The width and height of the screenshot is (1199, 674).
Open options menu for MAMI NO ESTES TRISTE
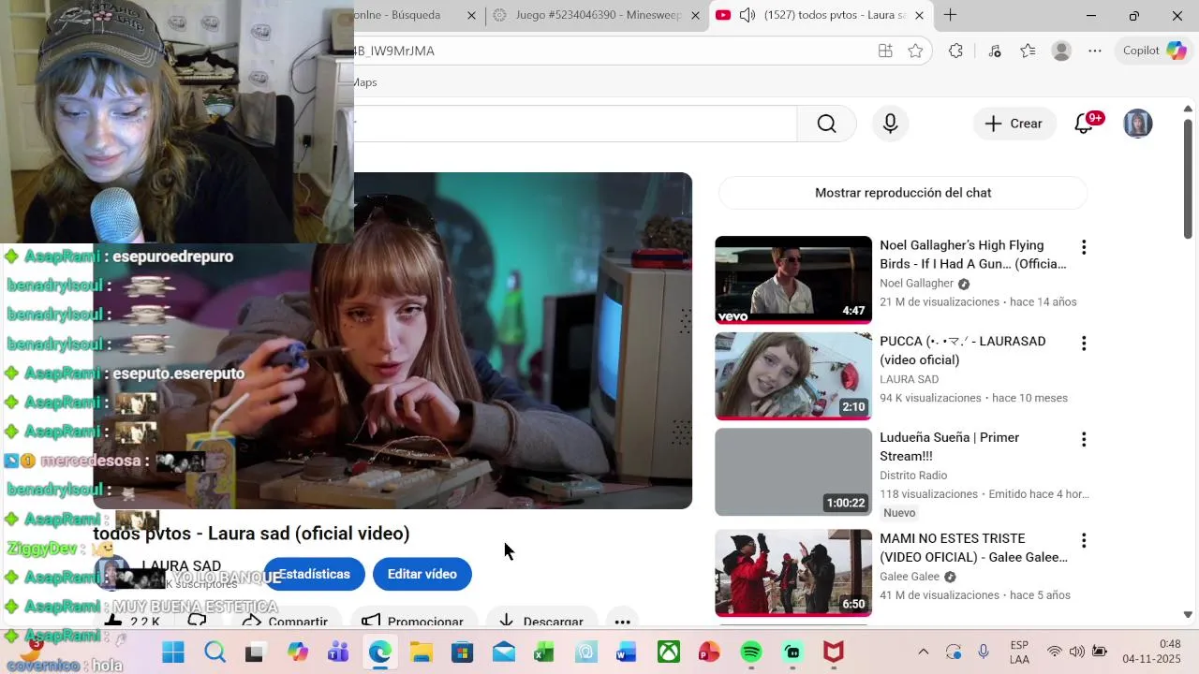1084,540
